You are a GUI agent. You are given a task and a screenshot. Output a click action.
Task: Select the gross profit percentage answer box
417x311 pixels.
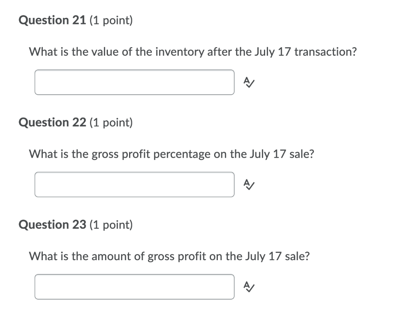coord(134,185)
